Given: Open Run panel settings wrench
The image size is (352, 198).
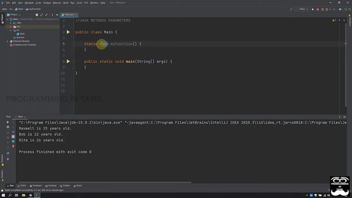Looking at the screenshot, I should coord(8,127).
